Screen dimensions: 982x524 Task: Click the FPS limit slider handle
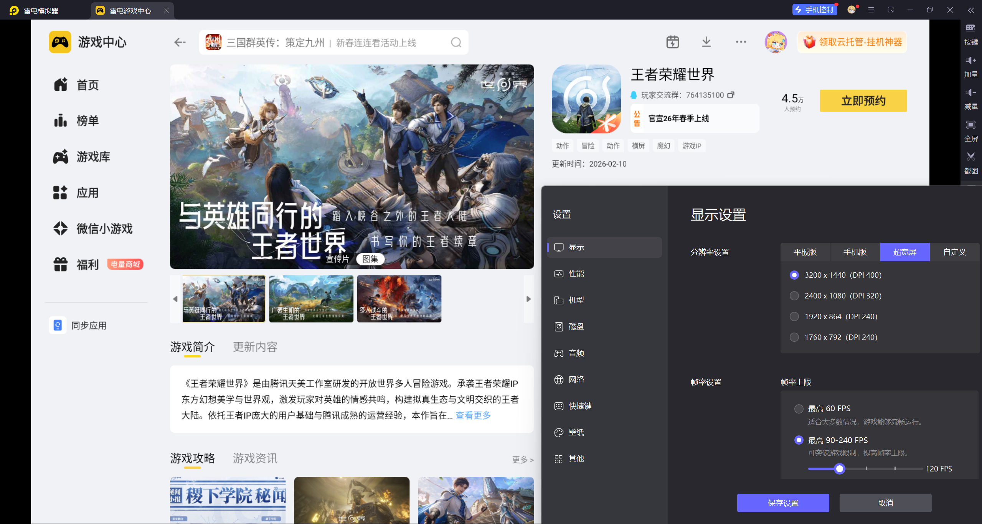[840, 469]
